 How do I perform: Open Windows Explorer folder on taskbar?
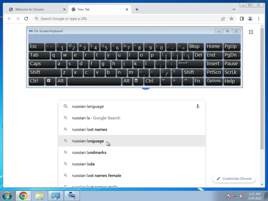point(40,196)
